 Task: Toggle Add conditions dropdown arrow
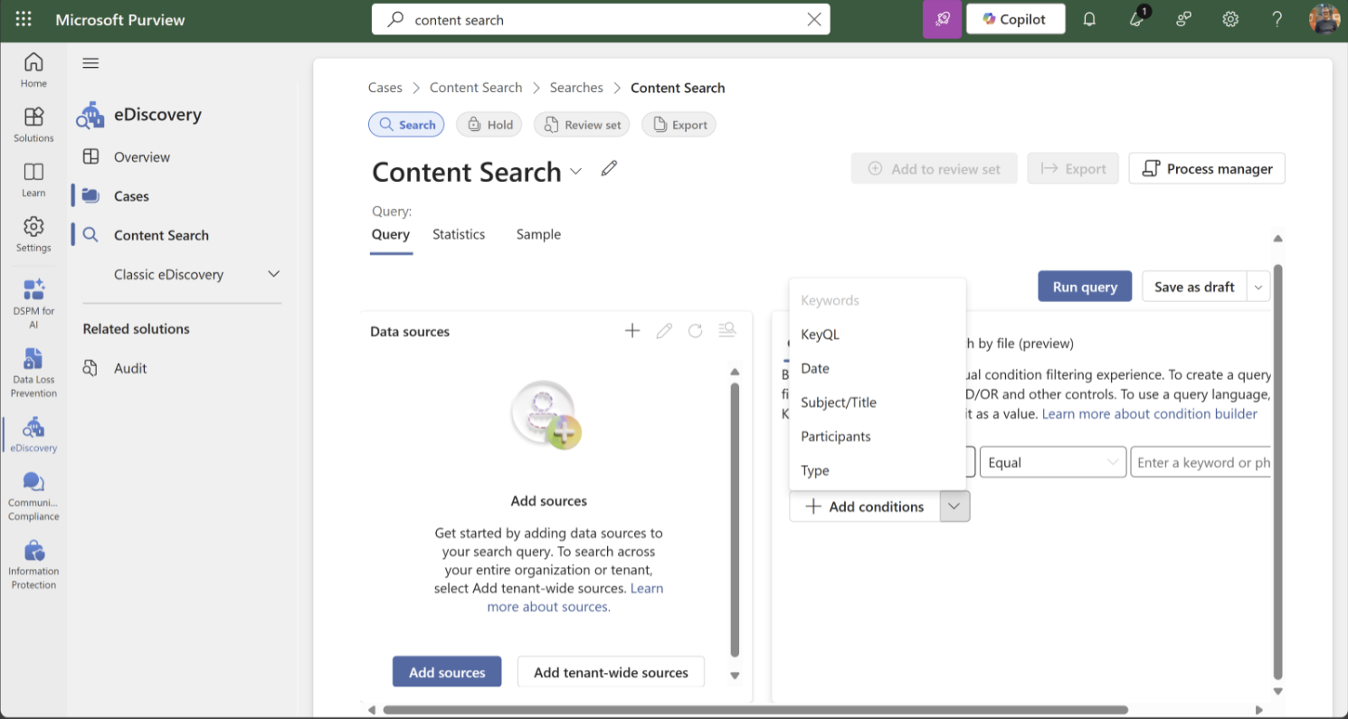tap(954, 506)
